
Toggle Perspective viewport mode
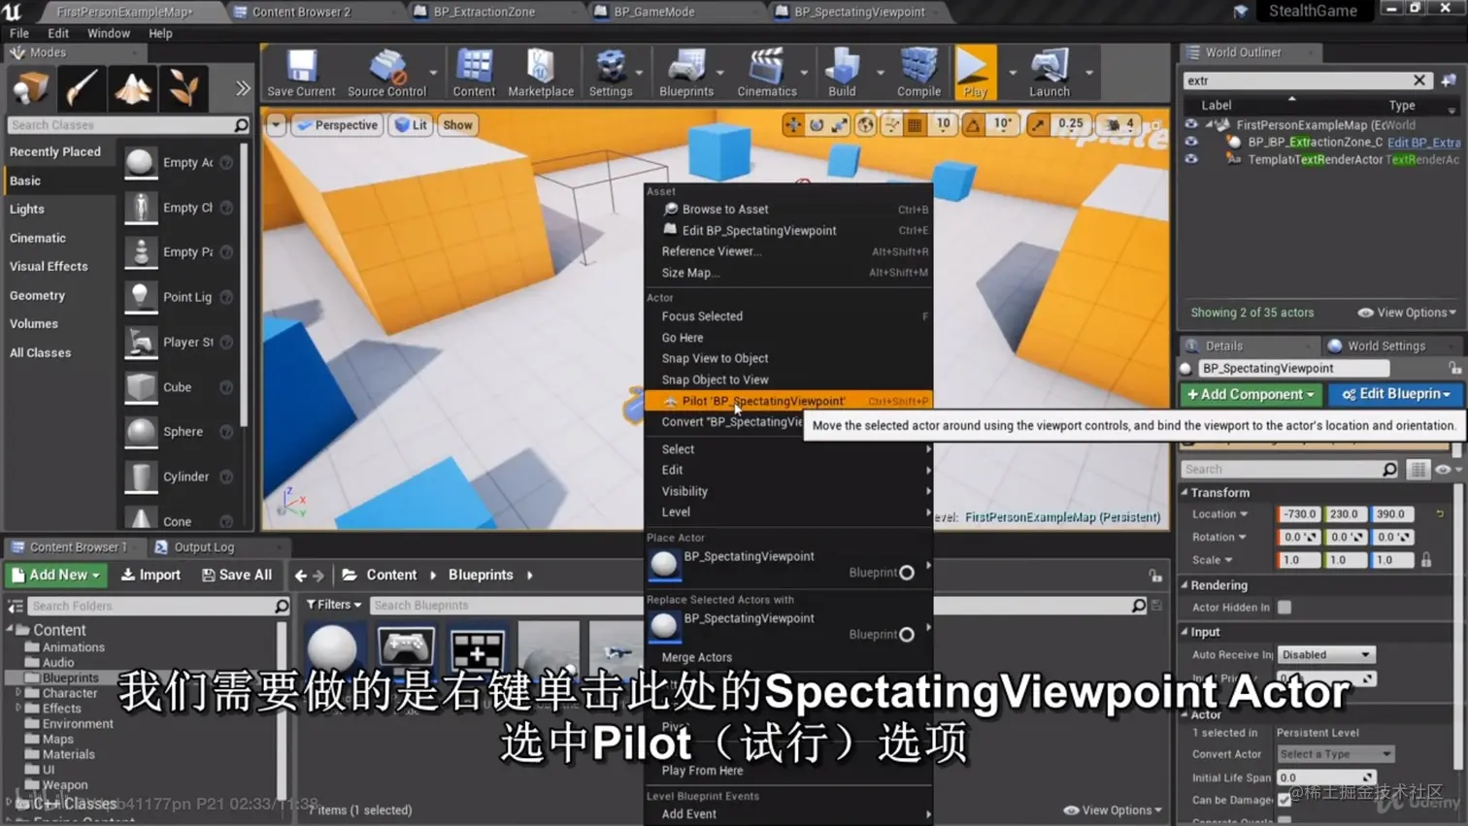click(337, 125)
